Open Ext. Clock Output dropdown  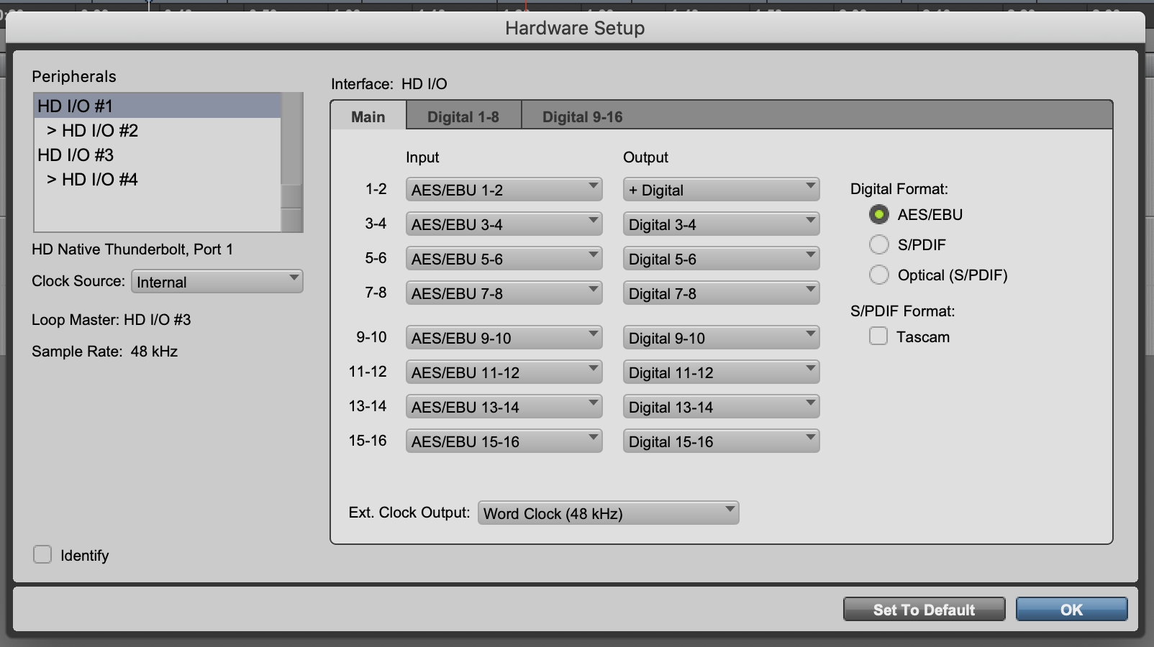(608, 513)
